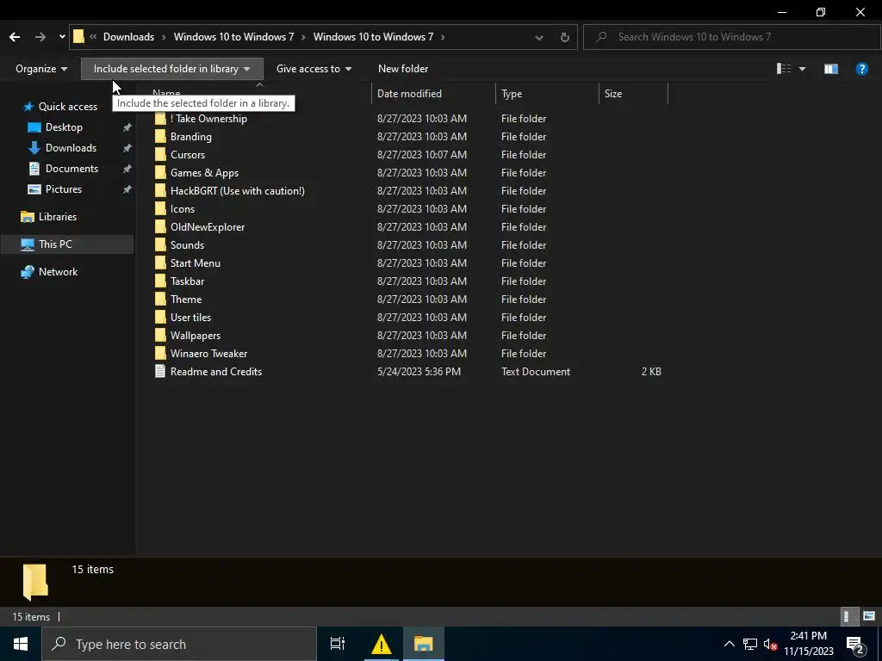Select the Theme folder icon
The height and width of the screenshot is (661, 882).
pos(161,299)
